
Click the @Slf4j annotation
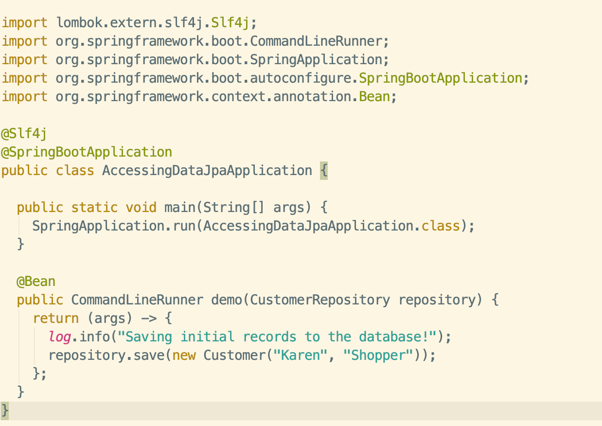(23, 133)
